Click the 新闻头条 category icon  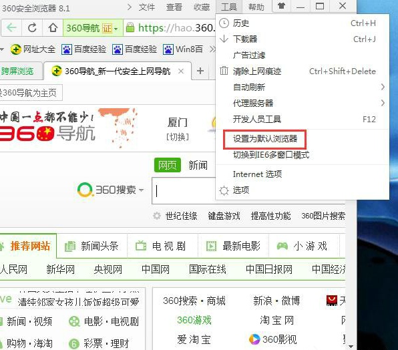[70, 246]
